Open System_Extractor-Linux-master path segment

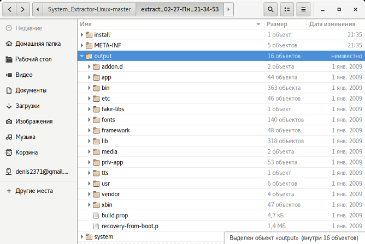(89, 9)
